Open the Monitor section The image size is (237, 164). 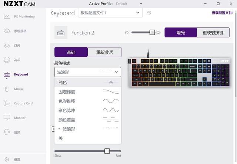click(20, 118)
